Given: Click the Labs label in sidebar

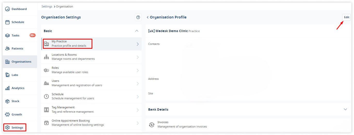Looking at the screenshot, I should [x=15, y=75].
